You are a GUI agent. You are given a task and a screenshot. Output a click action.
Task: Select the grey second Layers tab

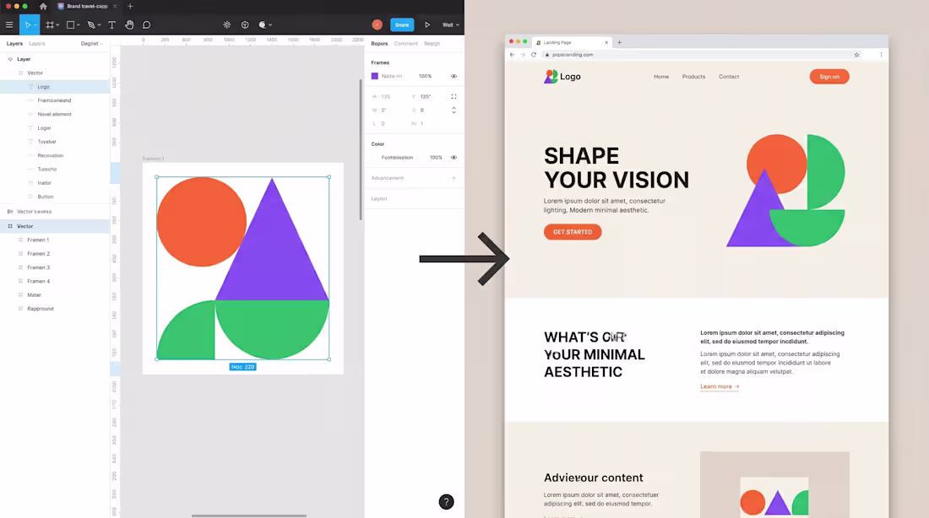tap(36, 44)
